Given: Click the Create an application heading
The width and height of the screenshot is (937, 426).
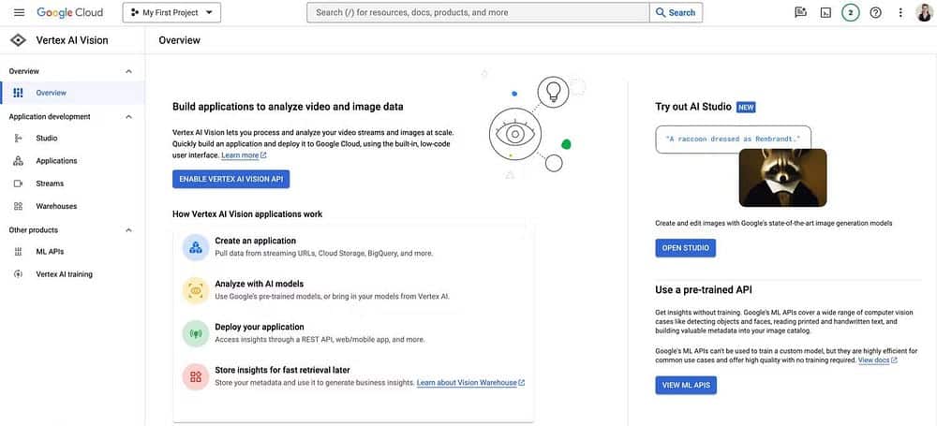Looking at the screenshot, I should [x=255, y=241].
